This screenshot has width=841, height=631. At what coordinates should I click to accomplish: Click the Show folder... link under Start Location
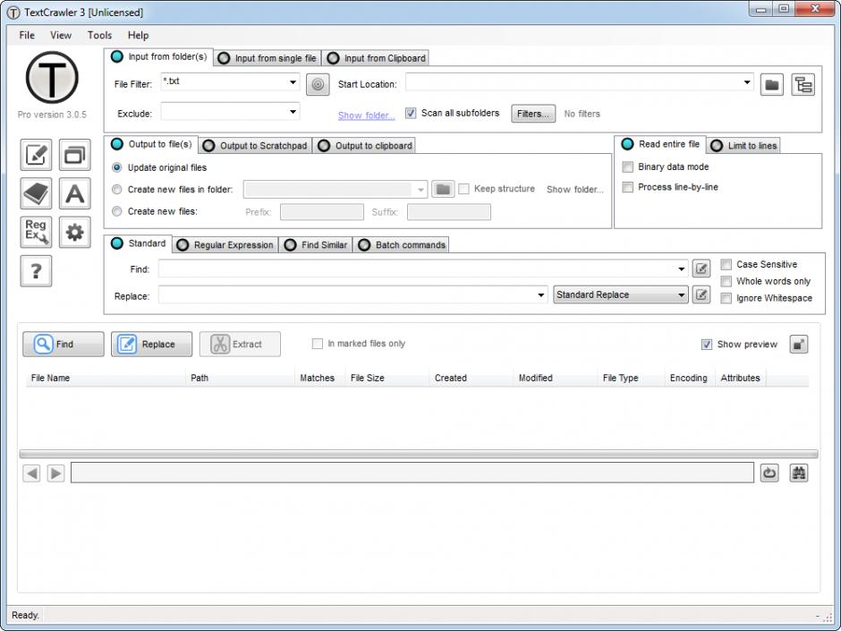click(x=366, y=115)
